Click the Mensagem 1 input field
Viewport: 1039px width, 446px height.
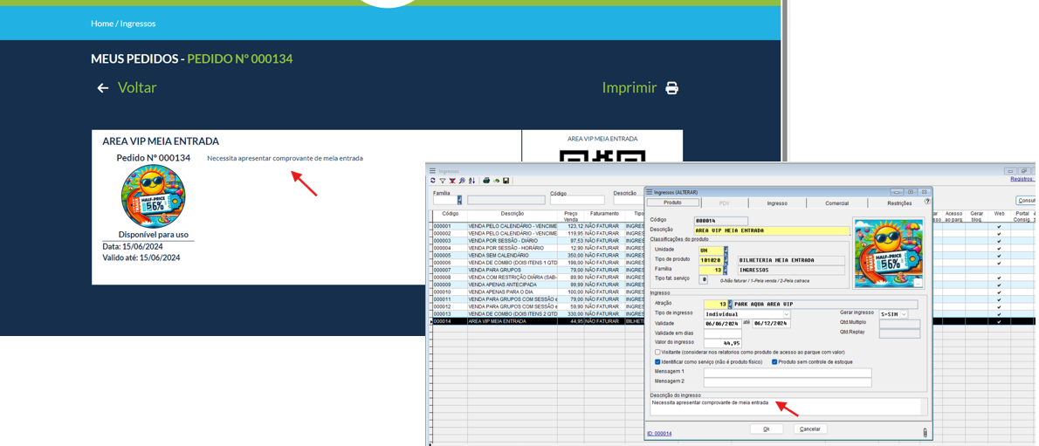[x=788, y=373]
